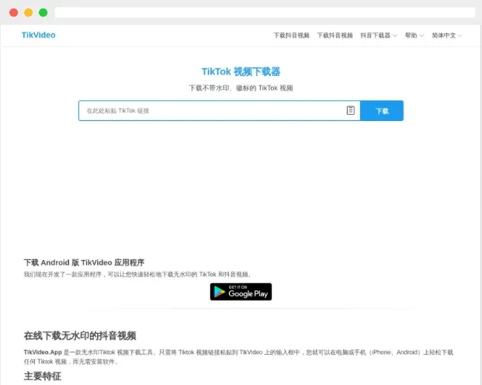
Task: Click the red close window button
Action: point(13,12)
